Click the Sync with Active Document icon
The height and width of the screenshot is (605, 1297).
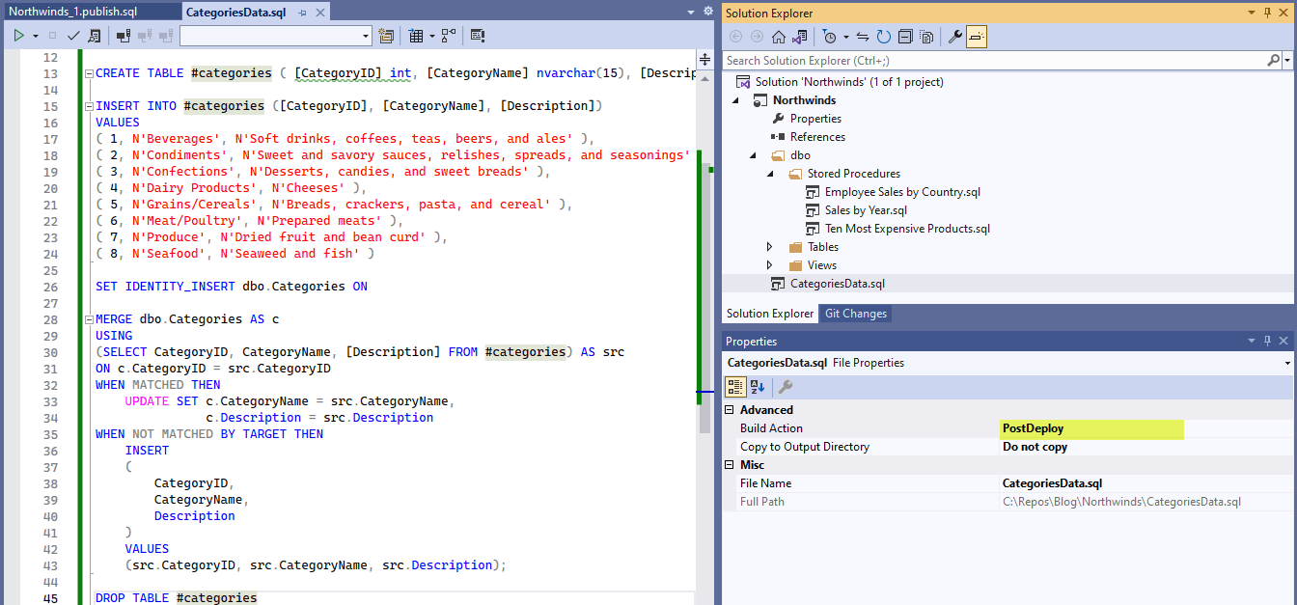(863, 36)
